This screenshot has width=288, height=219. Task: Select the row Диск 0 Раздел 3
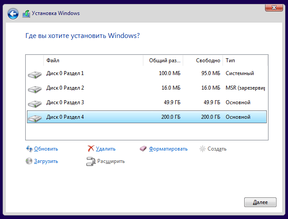pyautogui.click(x=147, y=102)
